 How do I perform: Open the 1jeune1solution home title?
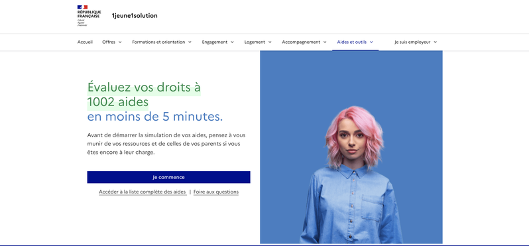135,15
